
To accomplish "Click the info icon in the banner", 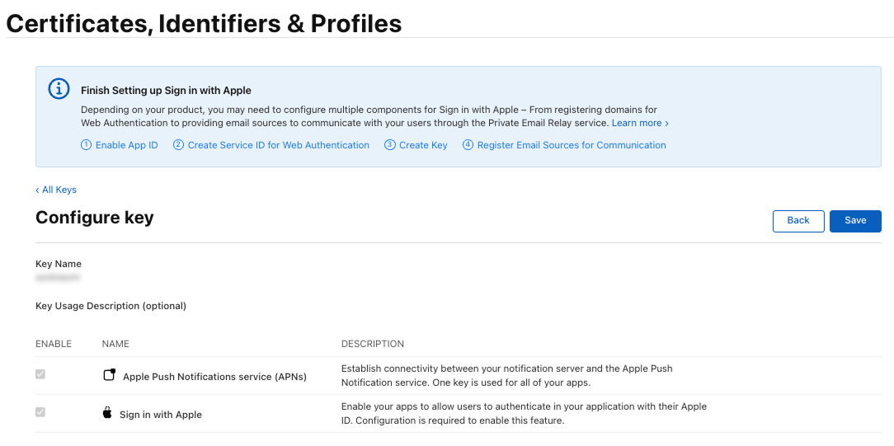I will [59, 89].
